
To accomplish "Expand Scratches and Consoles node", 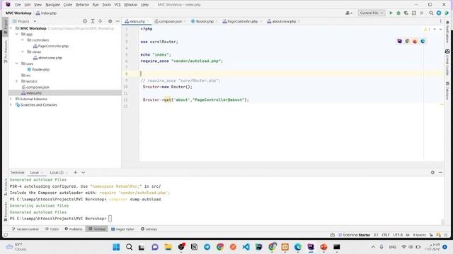I will pyautogui.click(x=11, y=105).
